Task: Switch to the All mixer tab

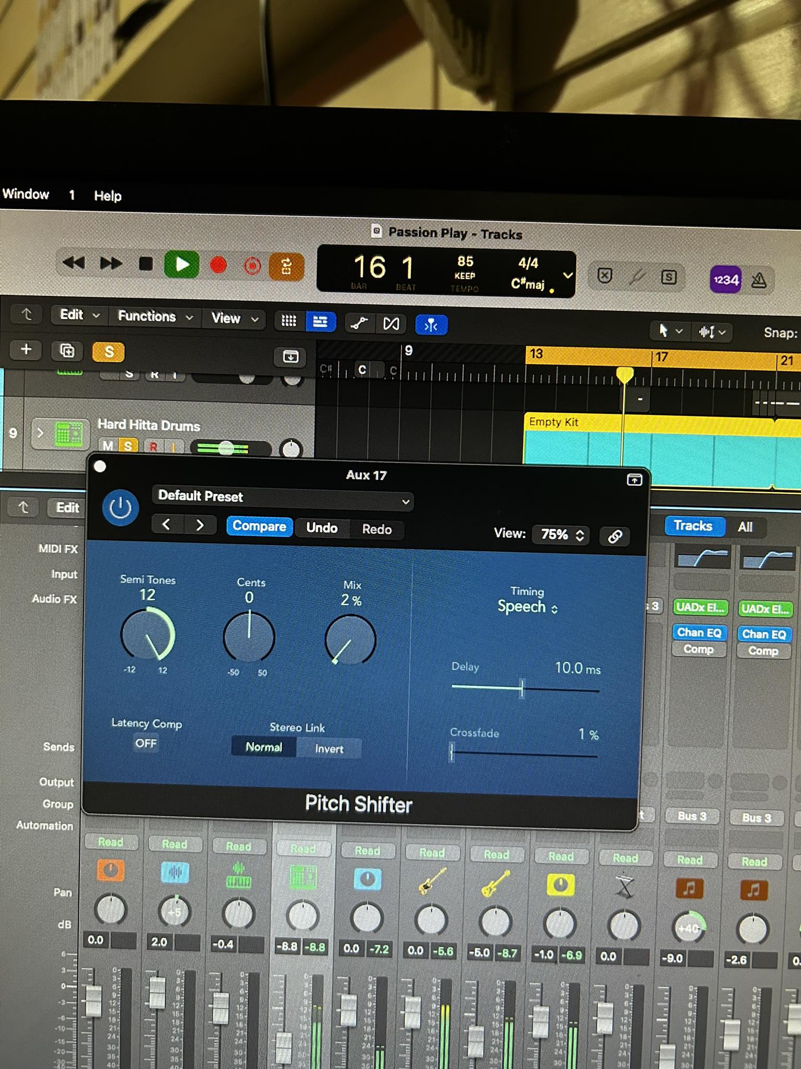Action: 745,527
